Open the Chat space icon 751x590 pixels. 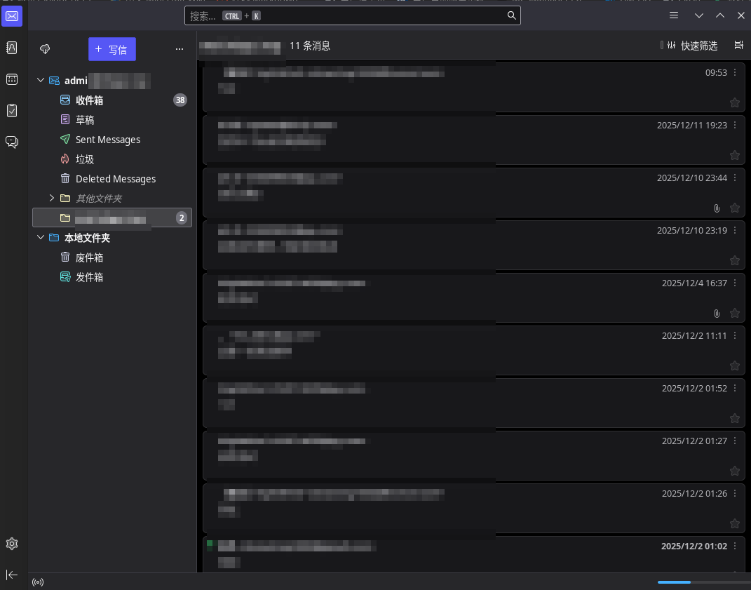click(12, 142)
